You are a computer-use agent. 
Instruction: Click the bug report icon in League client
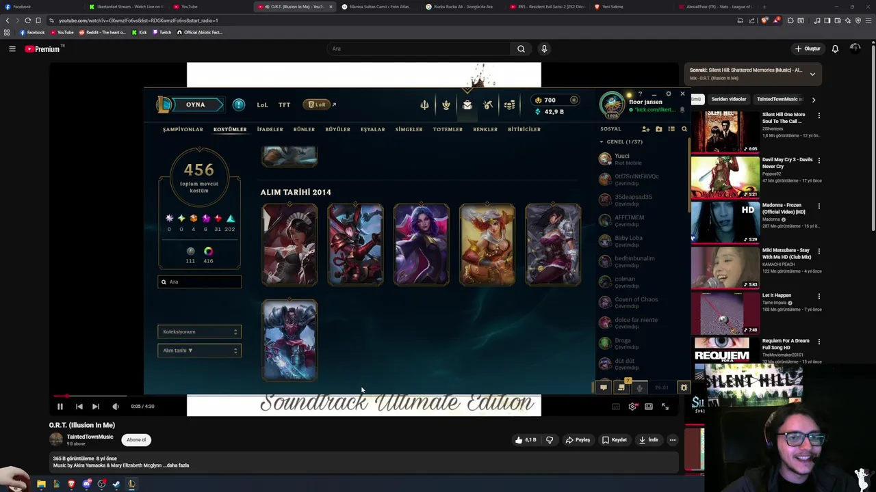click(x=683, y=387)
